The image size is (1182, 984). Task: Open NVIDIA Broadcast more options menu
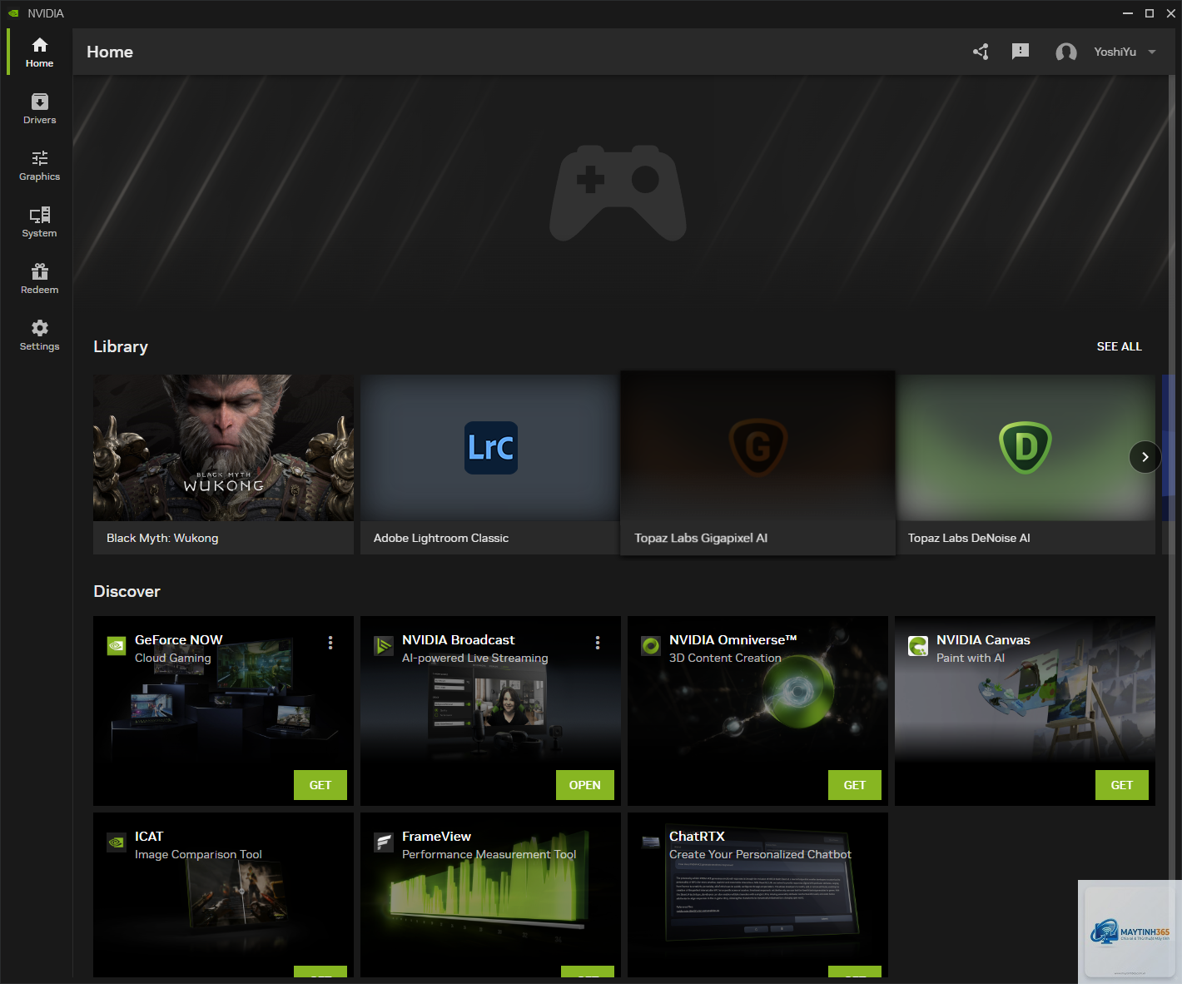click(598, 643)
